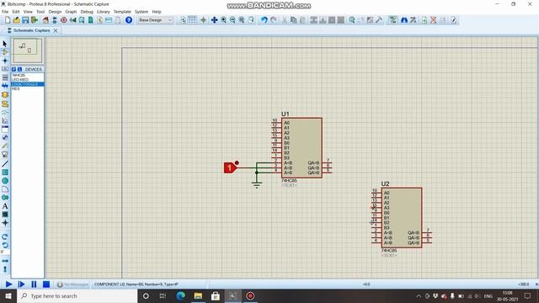Click the overview preview window thumbnail
539x303 pixels.
[28, 50]
